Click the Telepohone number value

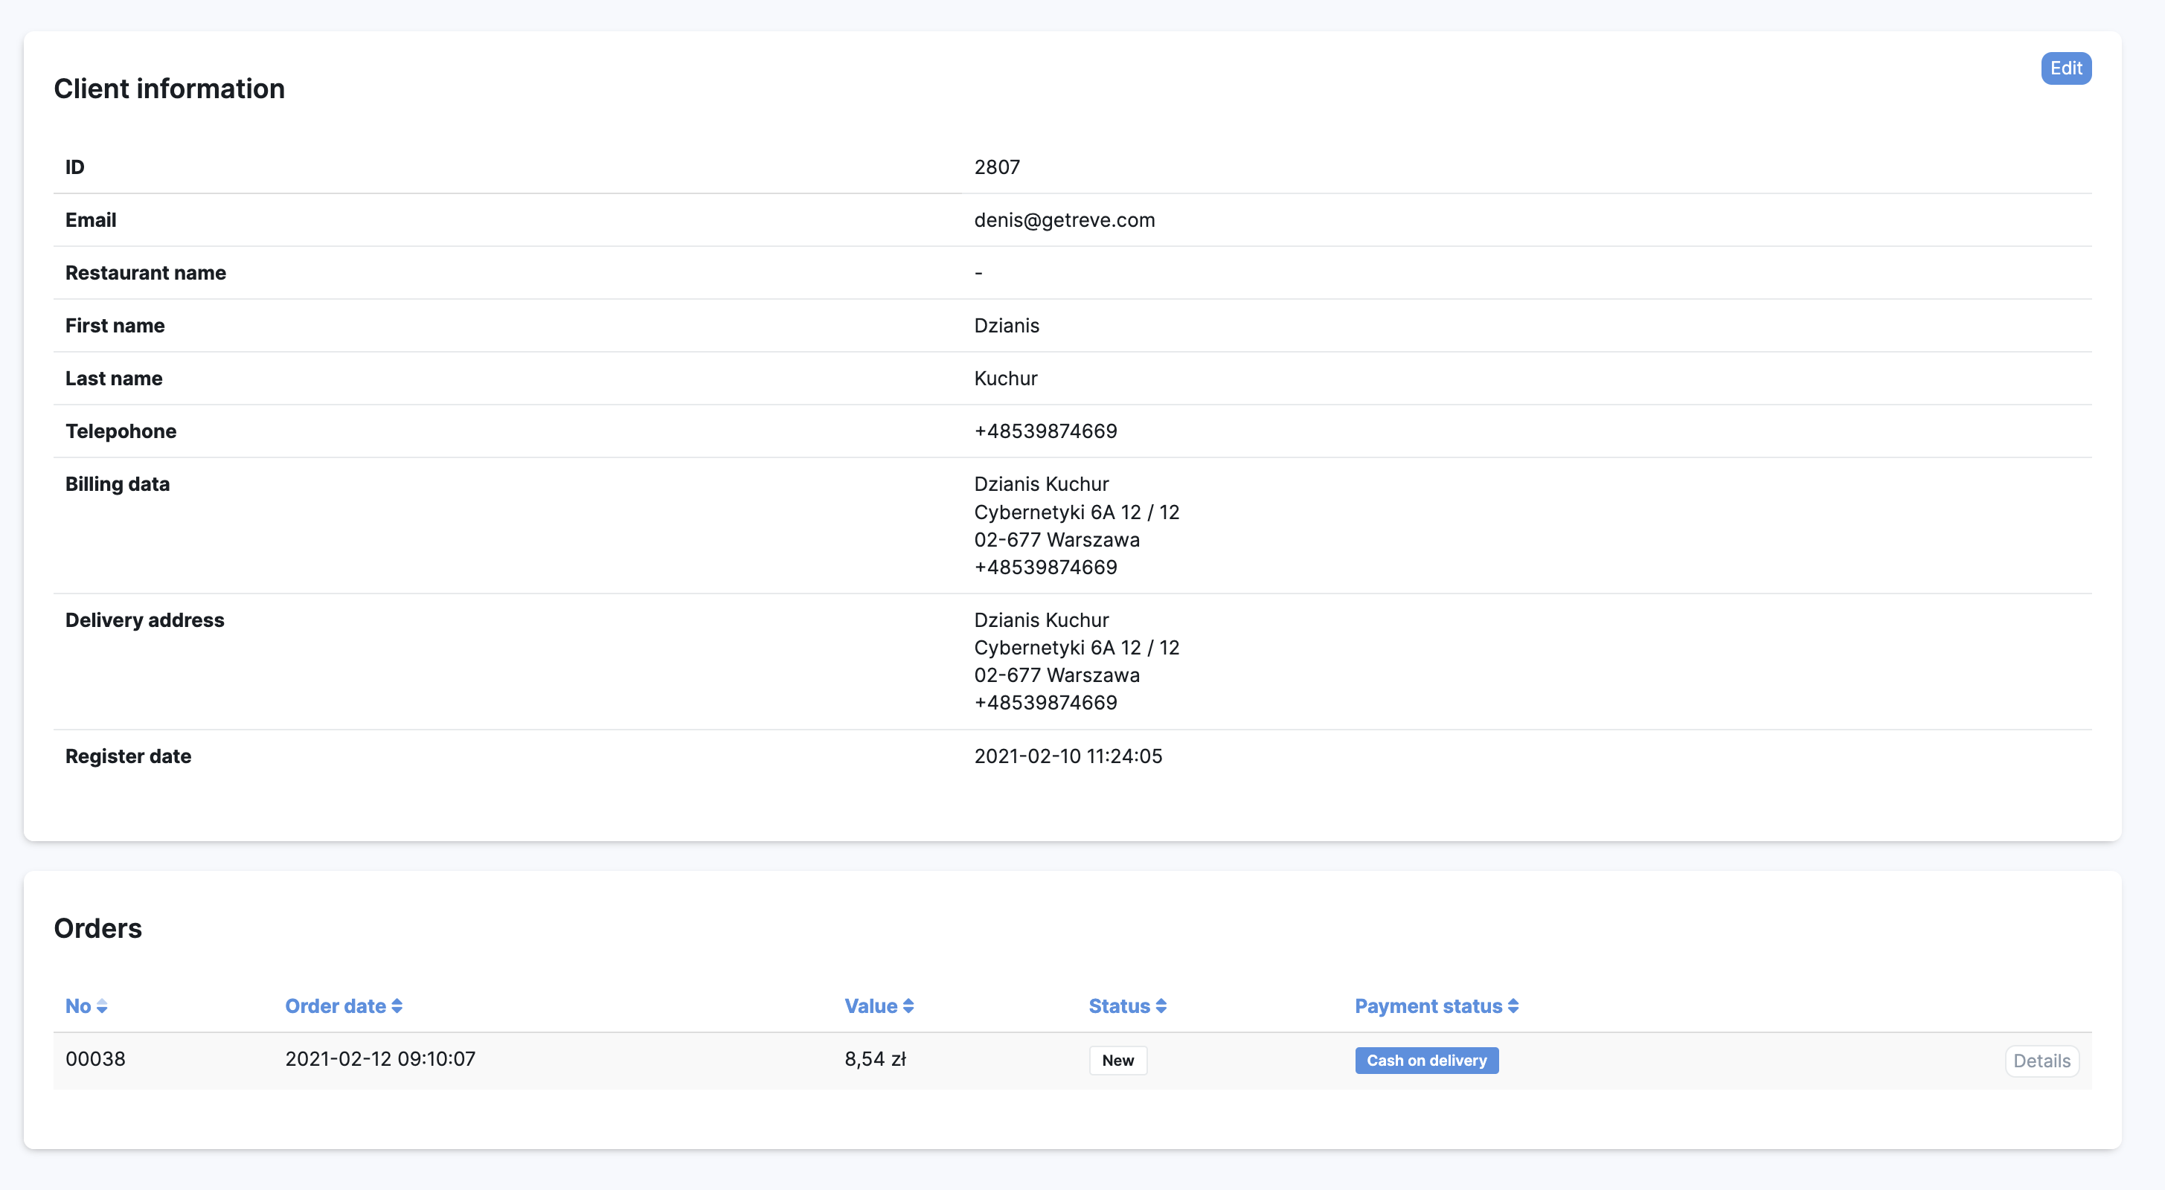(x=1045, y=431)
